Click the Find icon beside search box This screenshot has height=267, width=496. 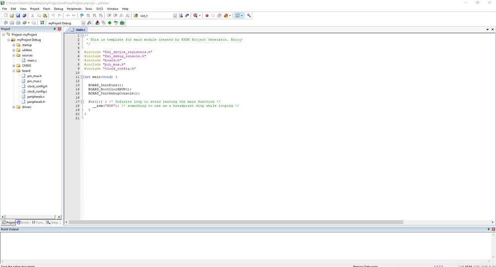pos(181,15)
